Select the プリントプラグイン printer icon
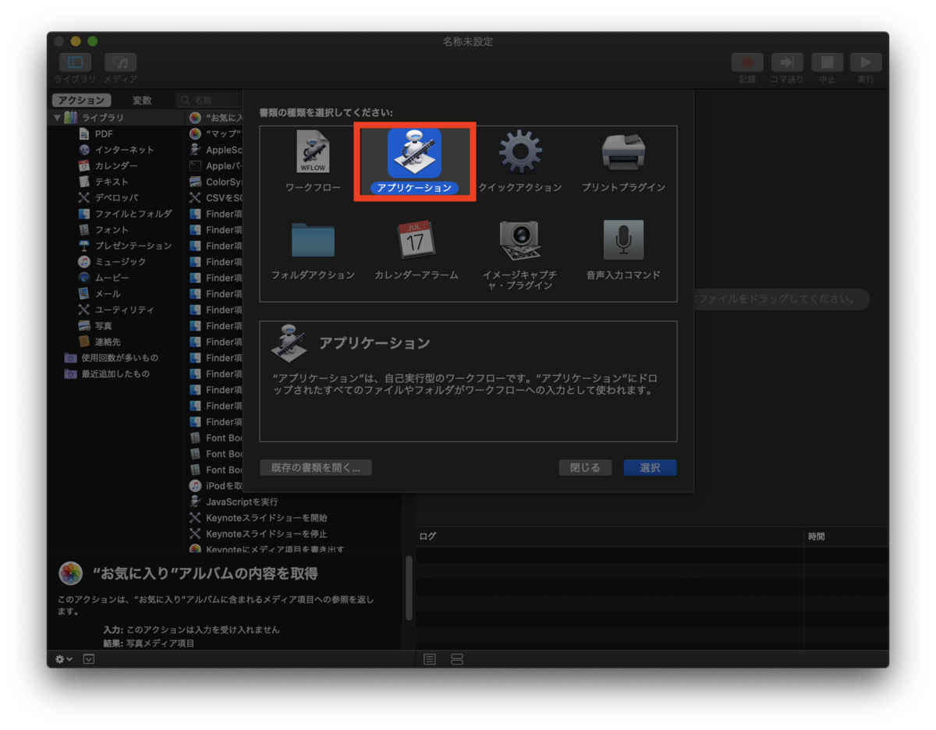 [622, 154]
